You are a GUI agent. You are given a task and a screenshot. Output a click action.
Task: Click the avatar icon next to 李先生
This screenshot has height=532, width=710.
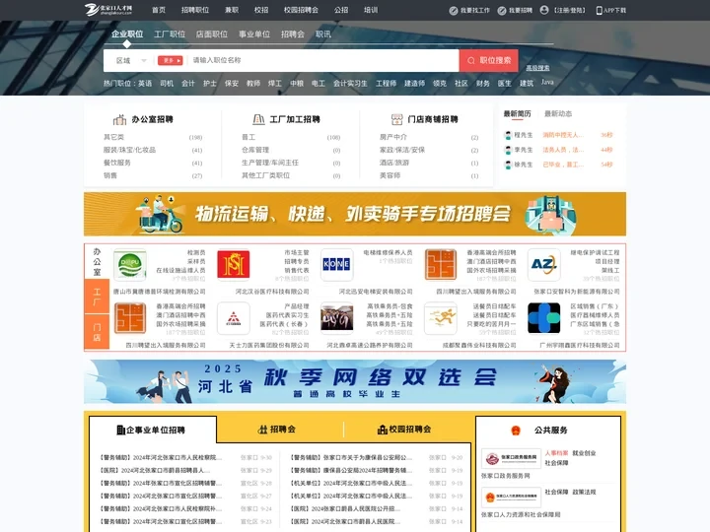pyautogui.click(x=508, y=150)
